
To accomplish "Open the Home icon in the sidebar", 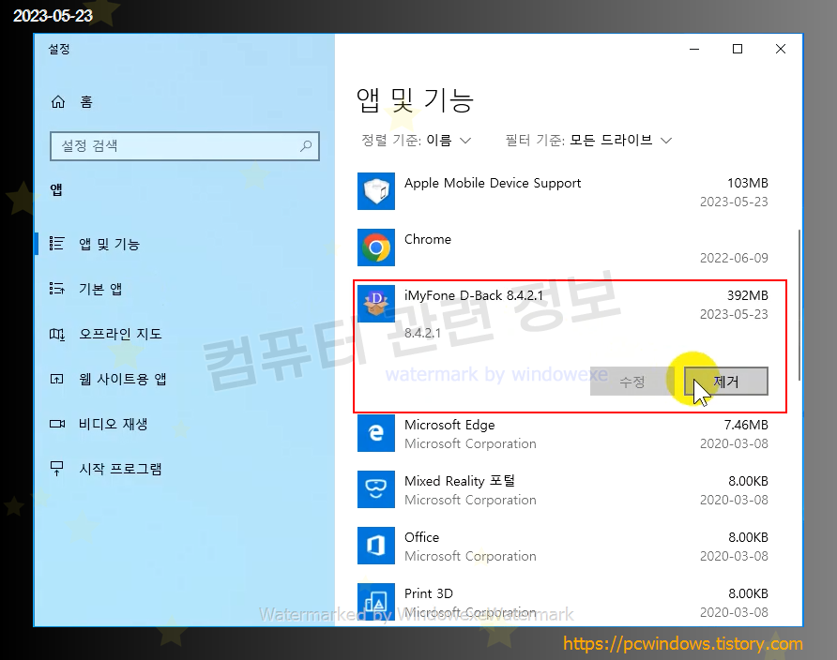I will 57,101.
